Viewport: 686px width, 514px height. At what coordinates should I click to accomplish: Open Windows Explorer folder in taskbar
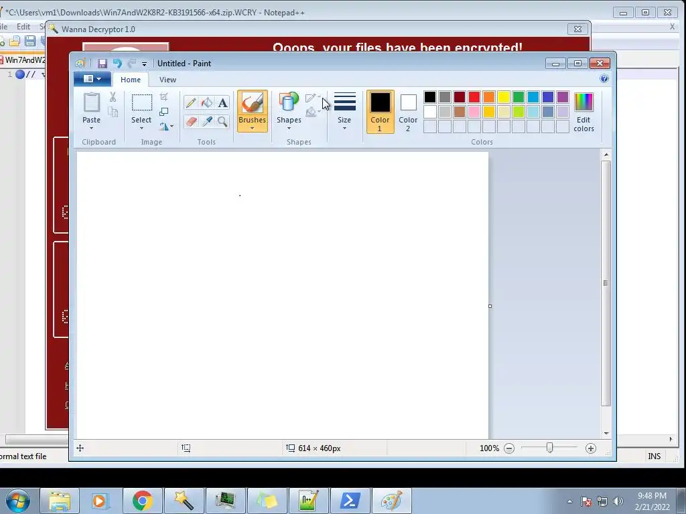60,501
